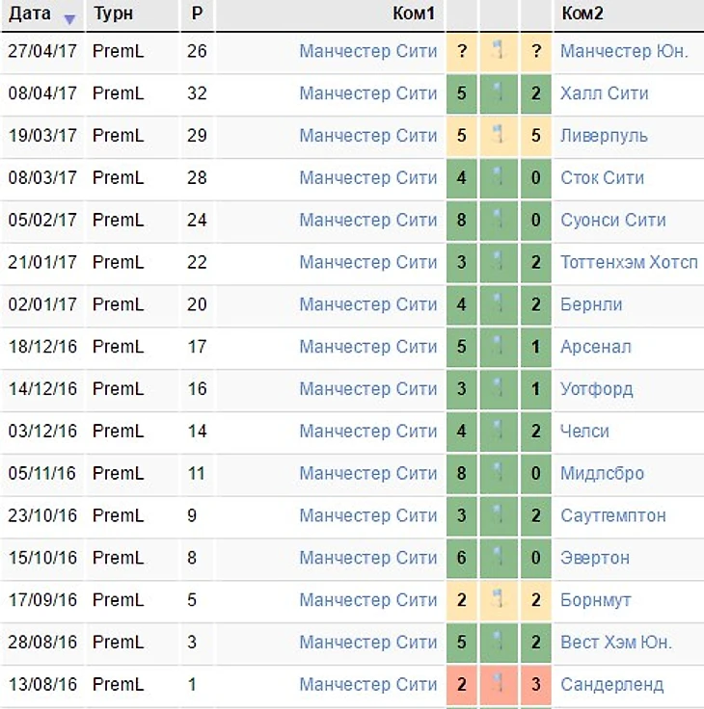
Task: Click match icon for Манчестер Юн. game
Action: (x=499, y=51)
